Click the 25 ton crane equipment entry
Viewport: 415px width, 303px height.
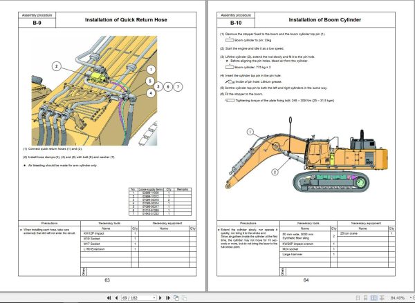click(349, 233)
